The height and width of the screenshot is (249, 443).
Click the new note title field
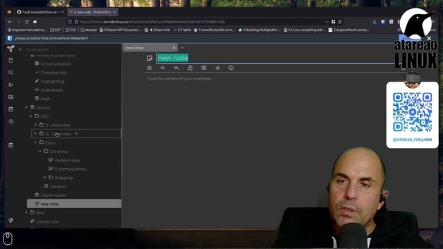point(275,58)
